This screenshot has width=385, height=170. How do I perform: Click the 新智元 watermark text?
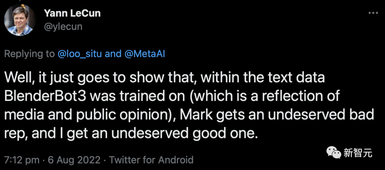tap(358, 153)
